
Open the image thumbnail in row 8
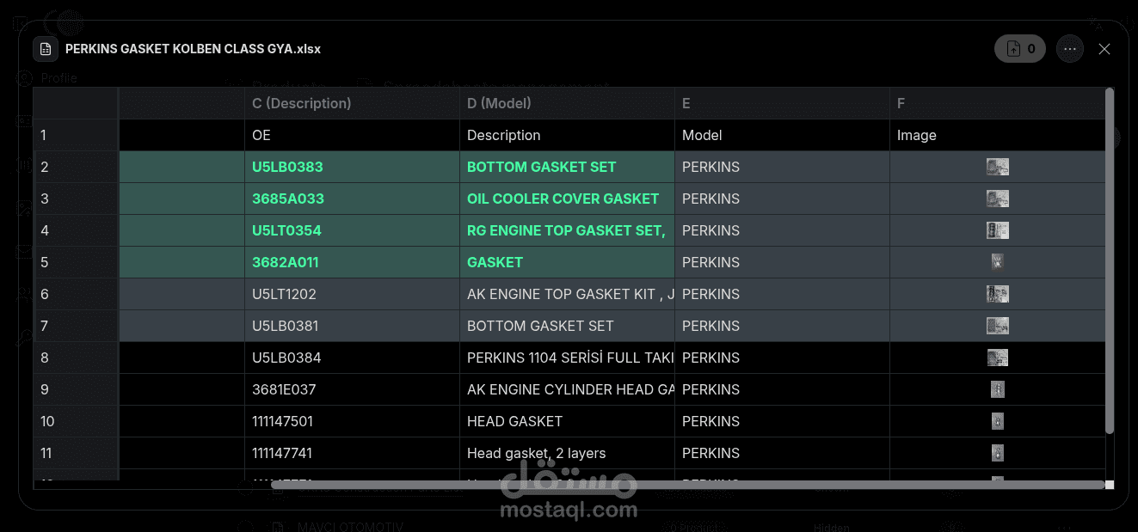[998, 358]
